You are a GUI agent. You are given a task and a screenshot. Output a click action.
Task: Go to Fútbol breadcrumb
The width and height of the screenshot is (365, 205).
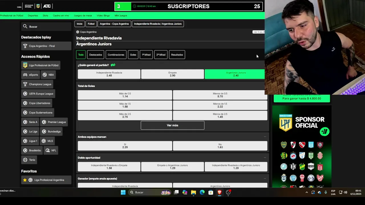91,24
